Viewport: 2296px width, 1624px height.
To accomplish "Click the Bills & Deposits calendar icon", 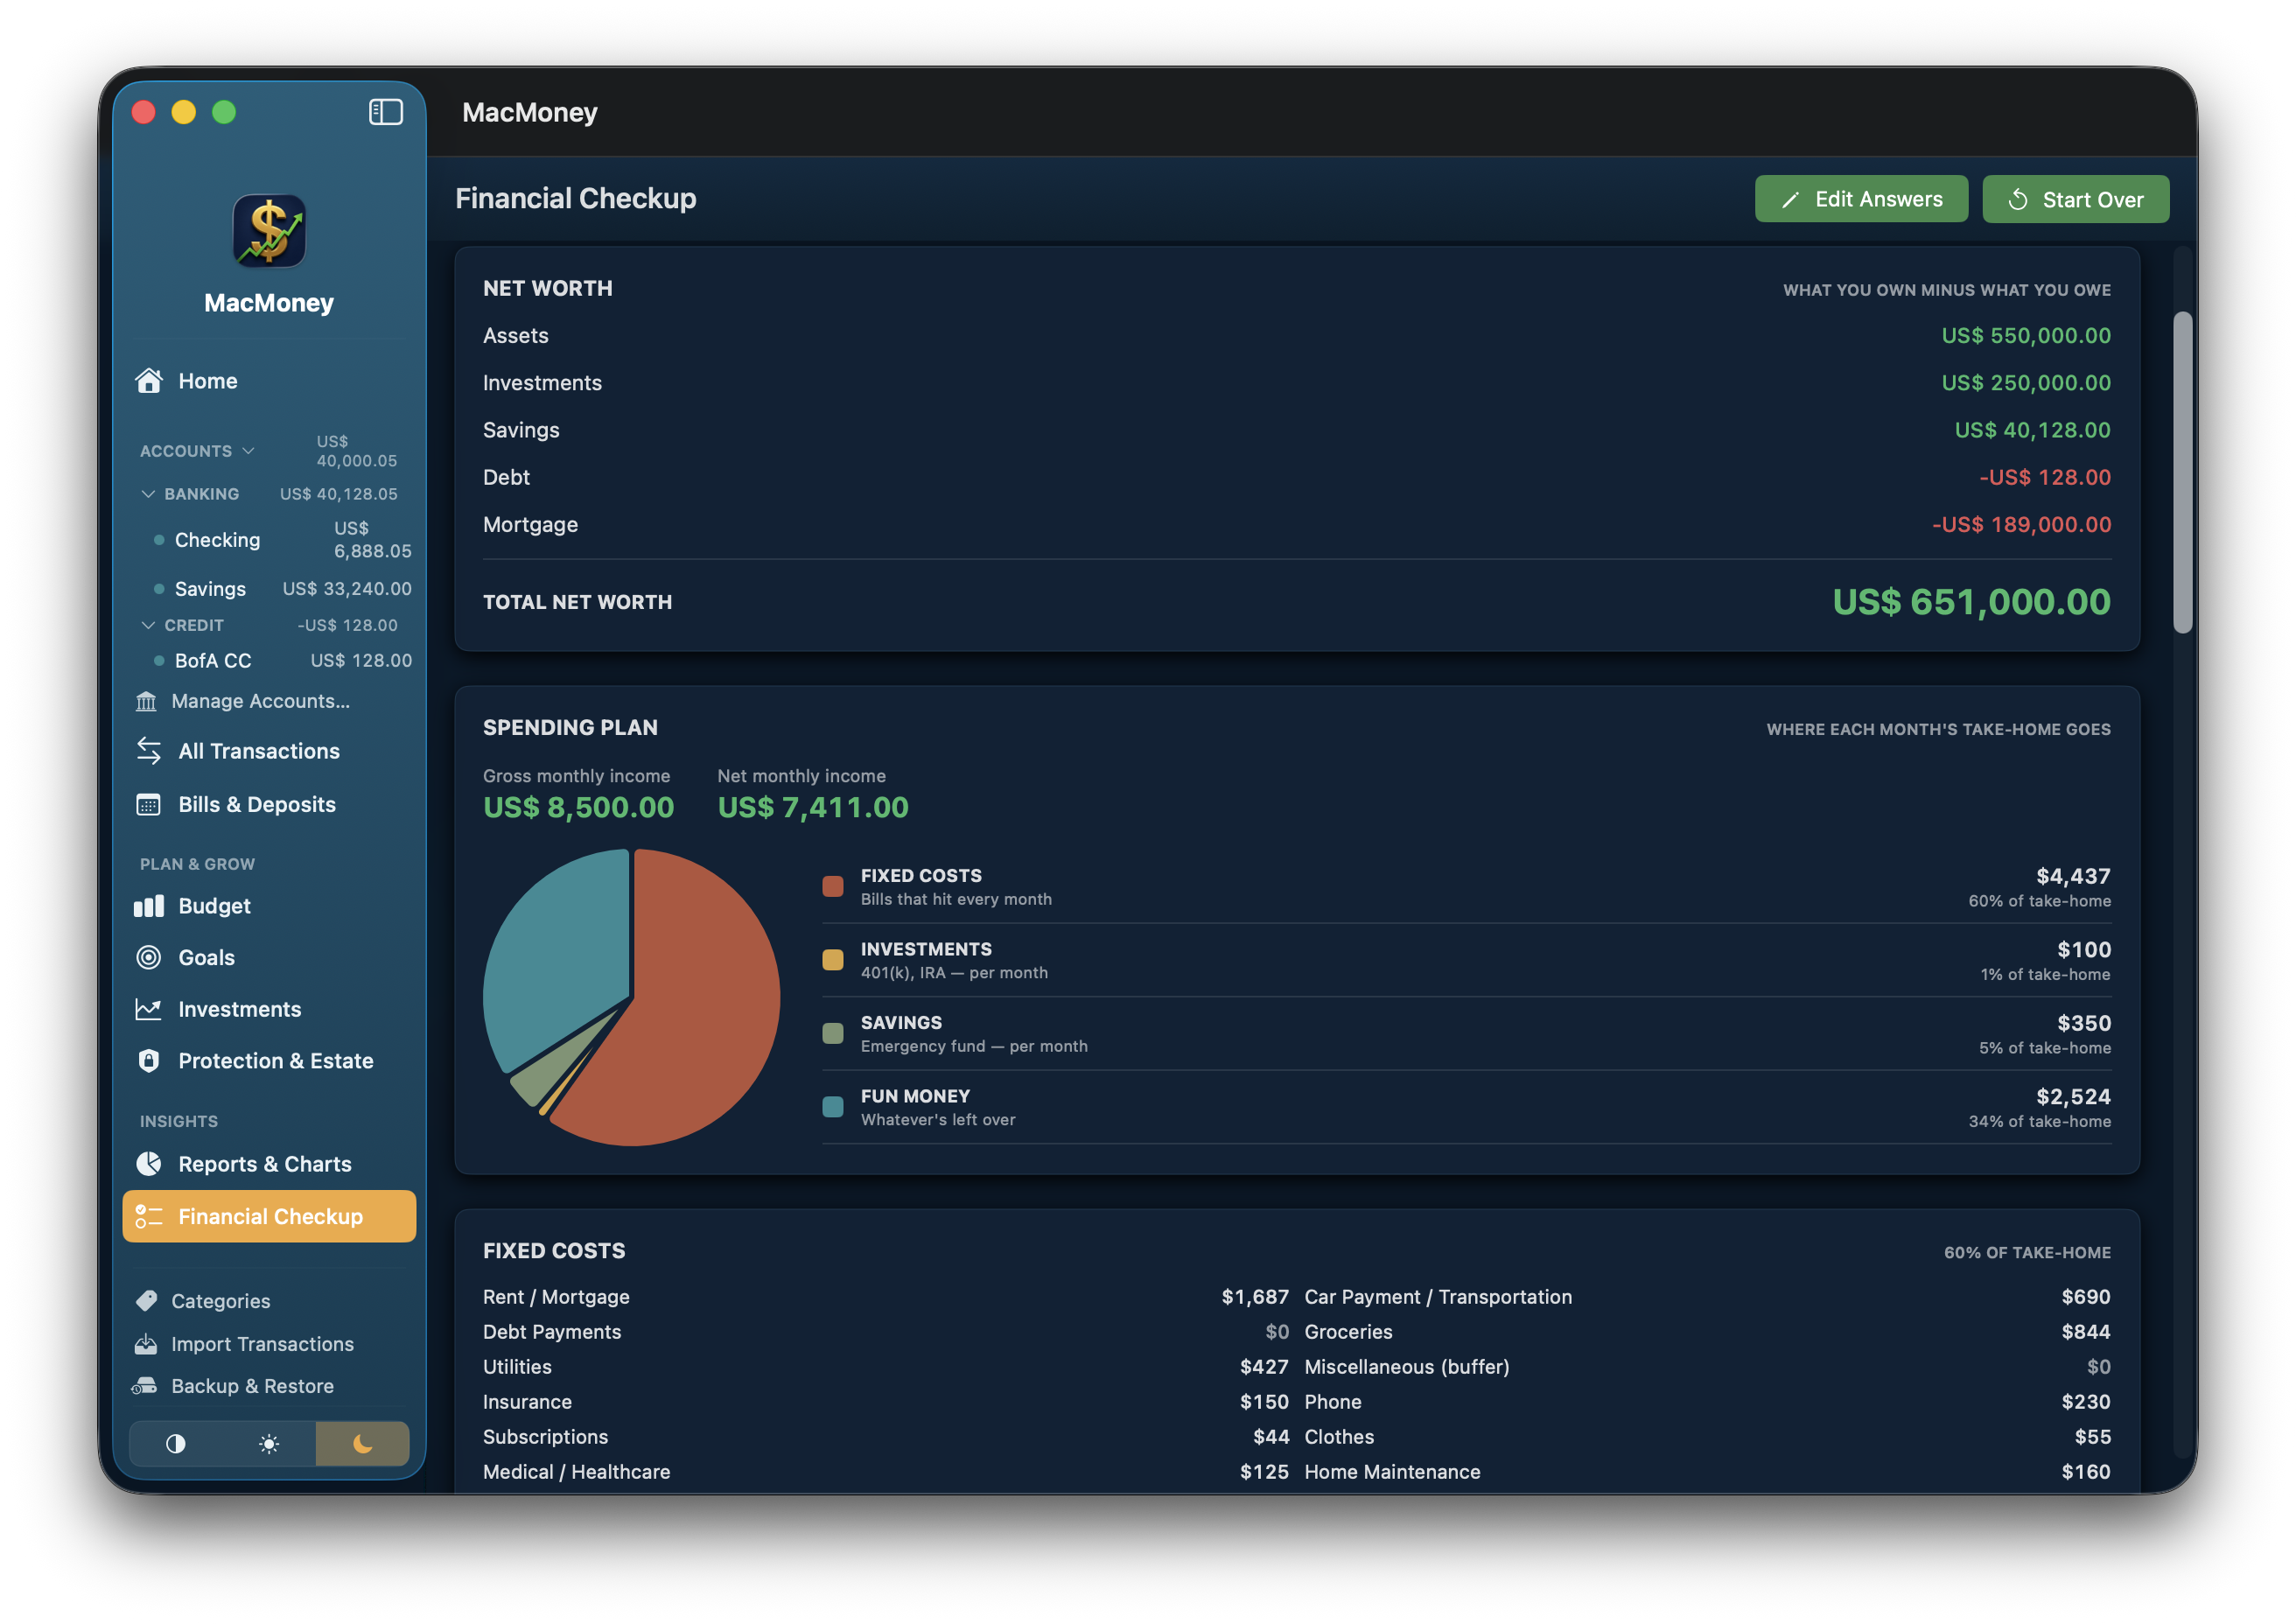I will [x=148, y=804].
